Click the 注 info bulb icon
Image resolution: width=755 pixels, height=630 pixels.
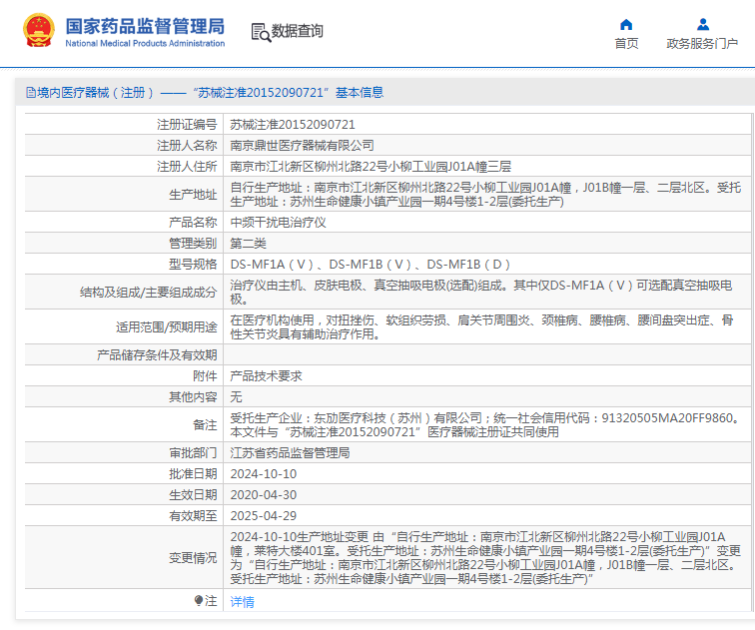coord(199,600)
